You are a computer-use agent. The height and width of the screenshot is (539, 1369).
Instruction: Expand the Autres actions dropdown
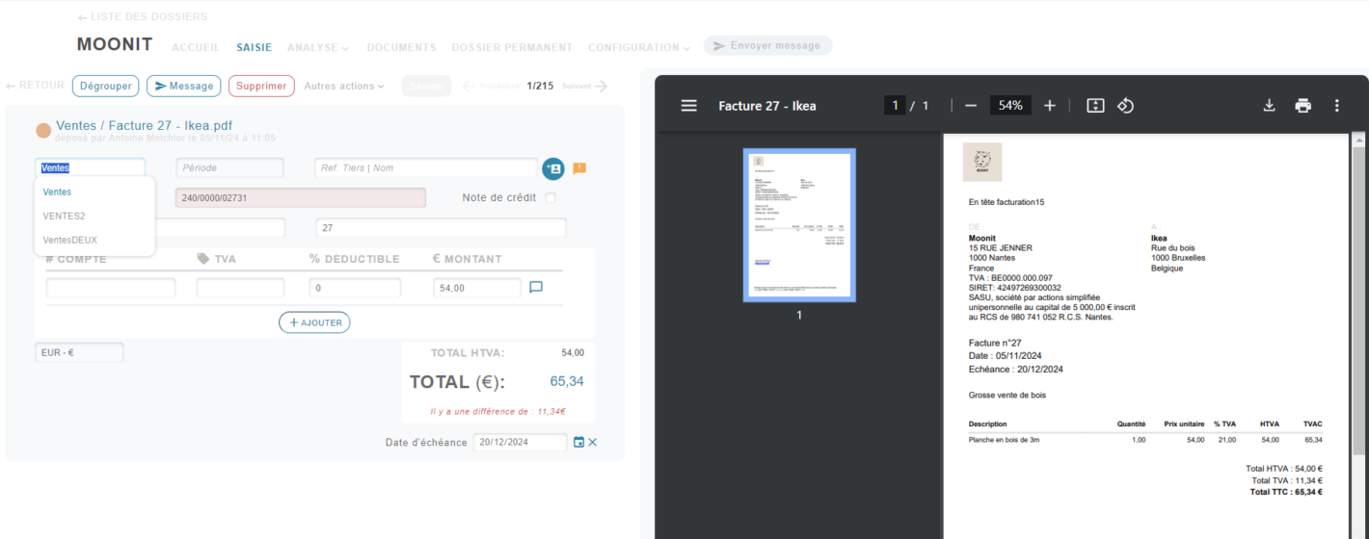(344, 86)
